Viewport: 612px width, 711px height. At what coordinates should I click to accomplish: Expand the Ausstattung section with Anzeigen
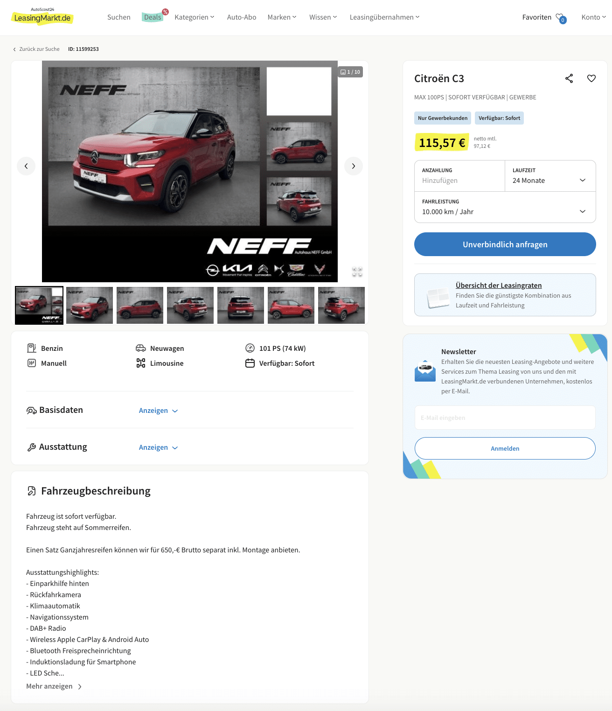(x=159, y=447)
